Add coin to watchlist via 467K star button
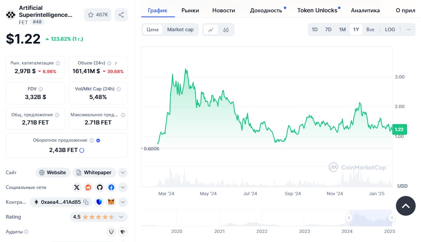Screen dimensions: 421x242 pyautogui.click(x=98, y=15)
